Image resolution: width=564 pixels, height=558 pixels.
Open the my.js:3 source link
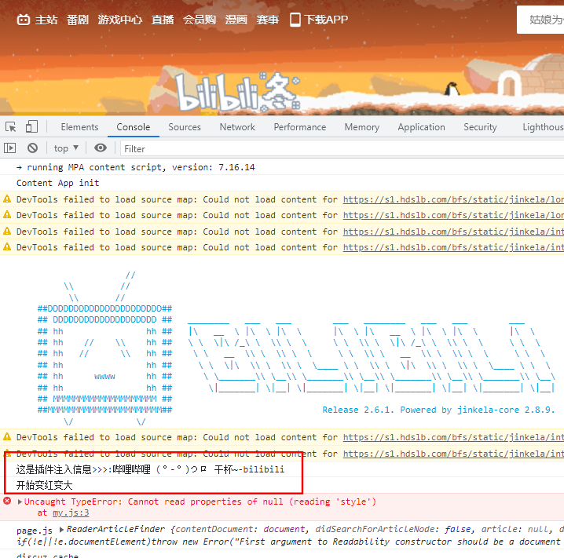[x=71, y=512]
